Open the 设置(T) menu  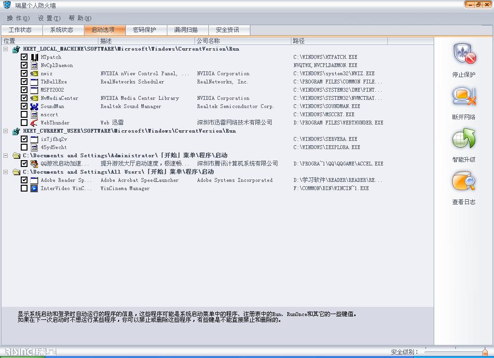(49, 18)
